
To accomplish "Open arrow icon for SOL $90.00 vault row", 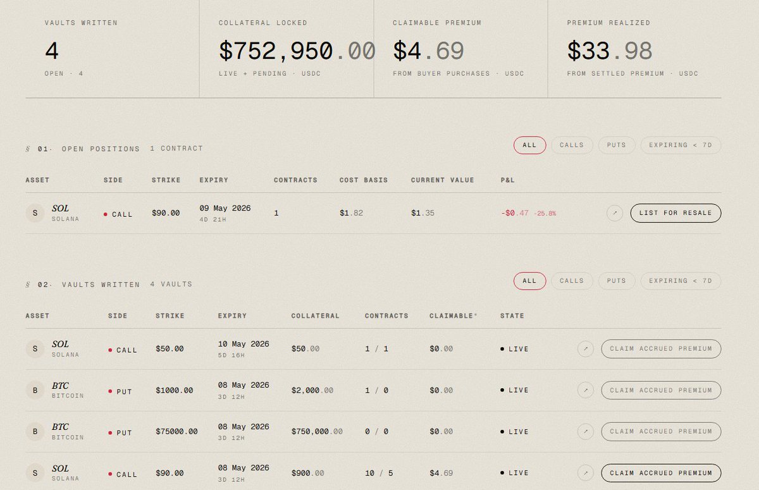I will coord(586,473).
